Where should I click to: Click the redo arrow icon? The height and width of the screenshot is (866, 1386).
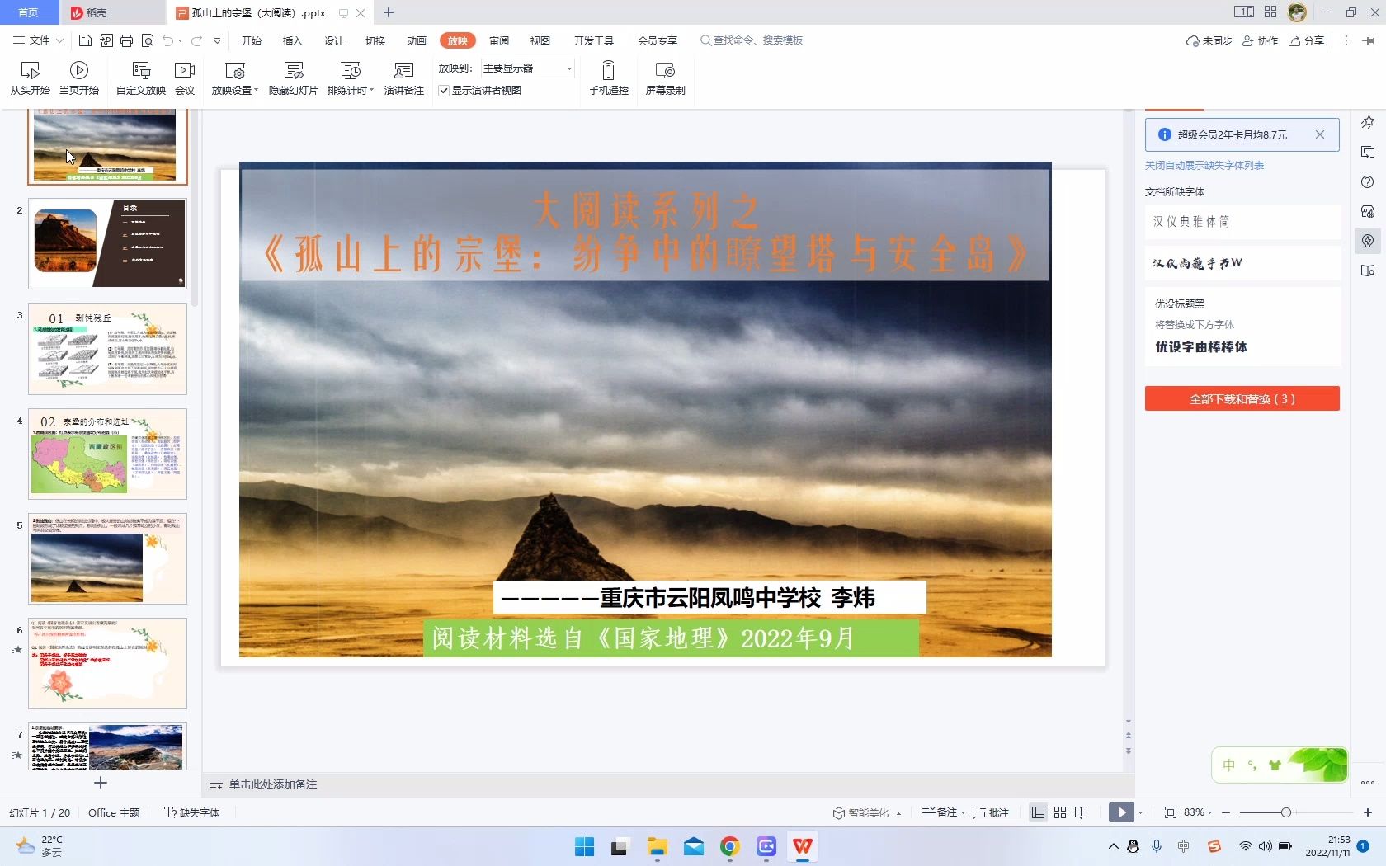(196, 40)
